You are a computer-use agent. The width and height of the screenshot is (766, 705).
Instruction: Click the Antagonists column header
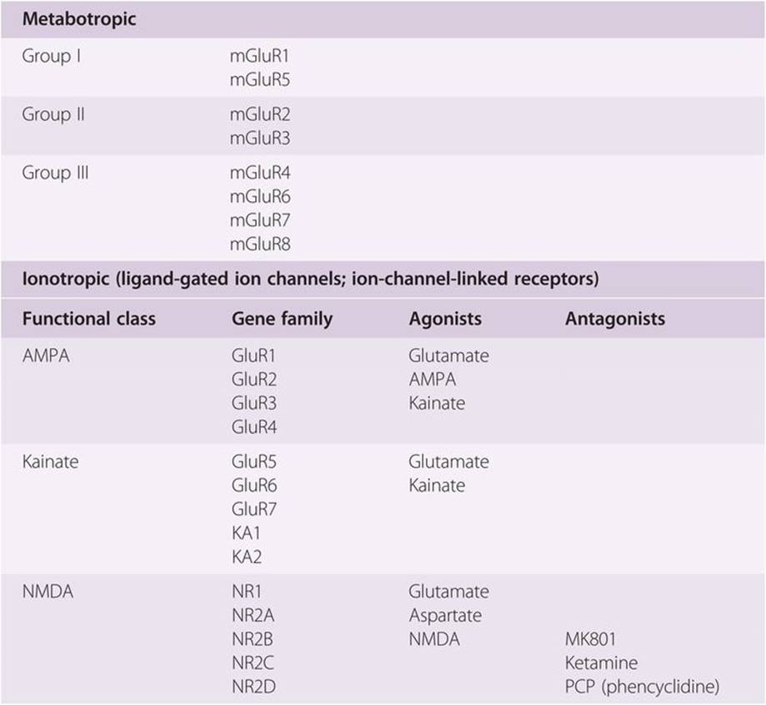(x=615, y=319)
